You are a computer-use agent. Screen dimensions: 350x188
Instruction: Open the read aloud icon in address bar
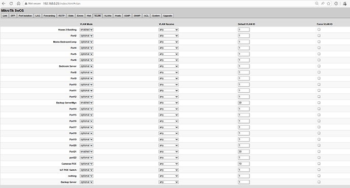[323, 4]
